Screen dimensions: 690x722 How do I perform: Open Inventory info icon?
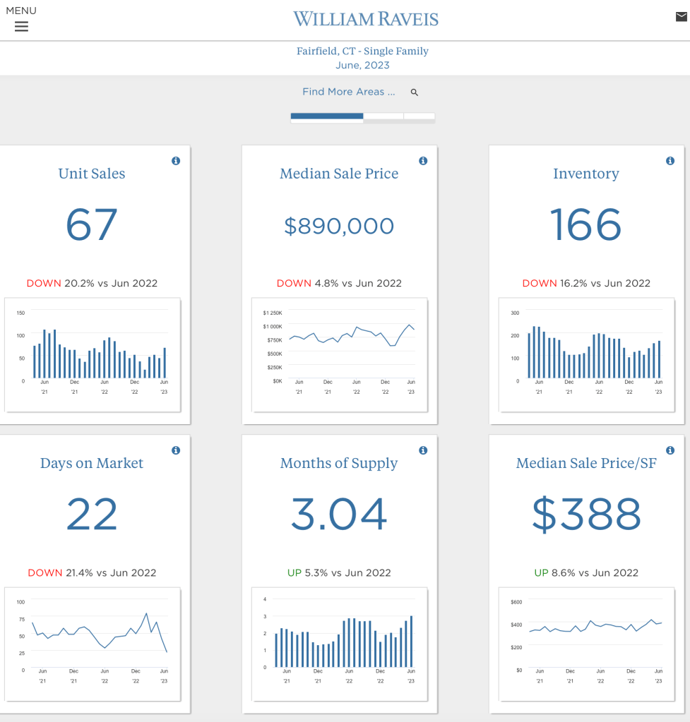coord(670,161)
